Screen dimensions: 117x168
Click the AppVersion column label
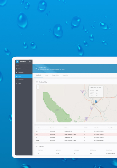pos(58,150)
